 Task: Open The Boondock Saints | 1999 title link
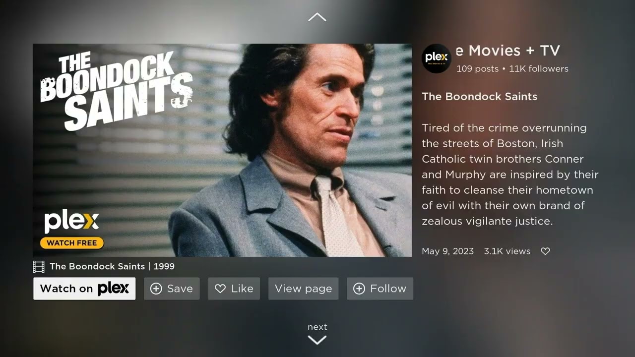click(x=112, y=266)
